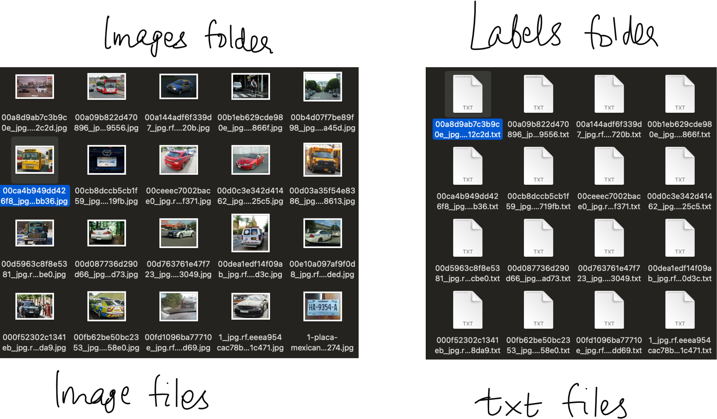Viewport: 717px width, 419px height.
Task: Select the 00d0c3e342d414 txt file icon
Action: pyautogui.click(x=679, y=166)
